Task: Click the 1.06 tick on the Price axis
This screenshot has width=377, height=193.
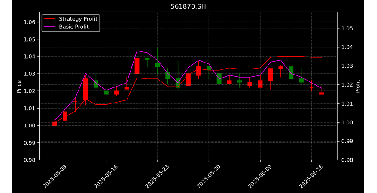Action: [30, 22]
